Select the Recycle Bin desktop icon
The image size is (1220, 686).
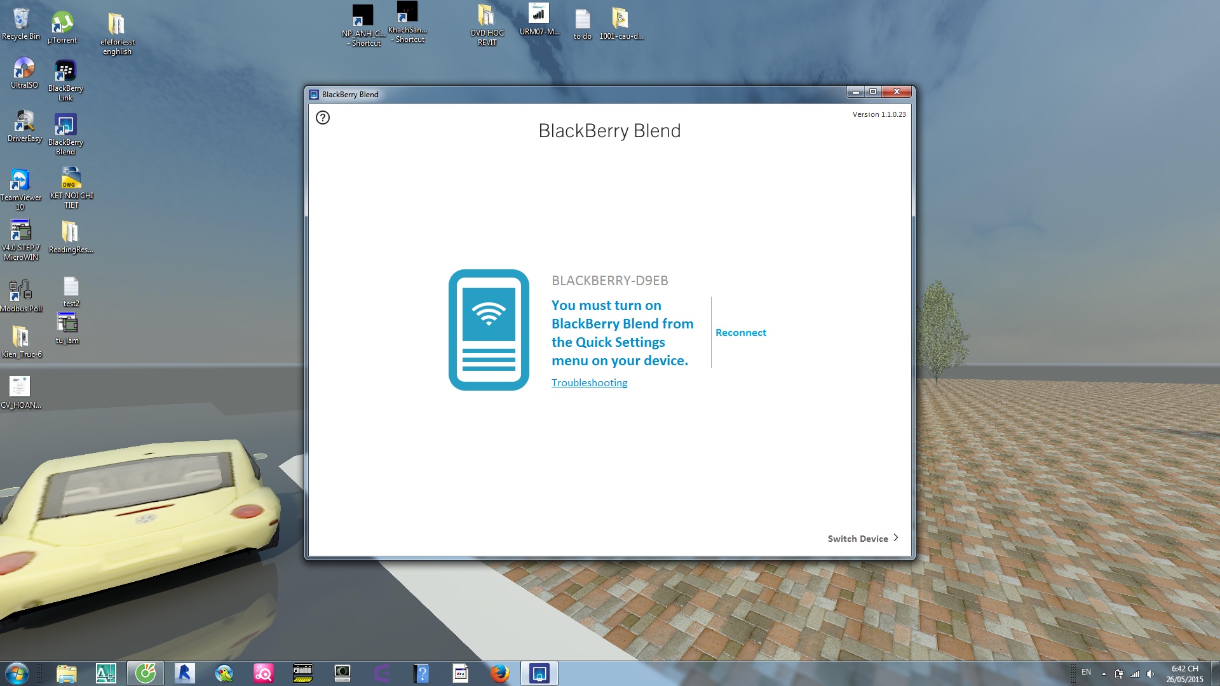click(21, 24)
